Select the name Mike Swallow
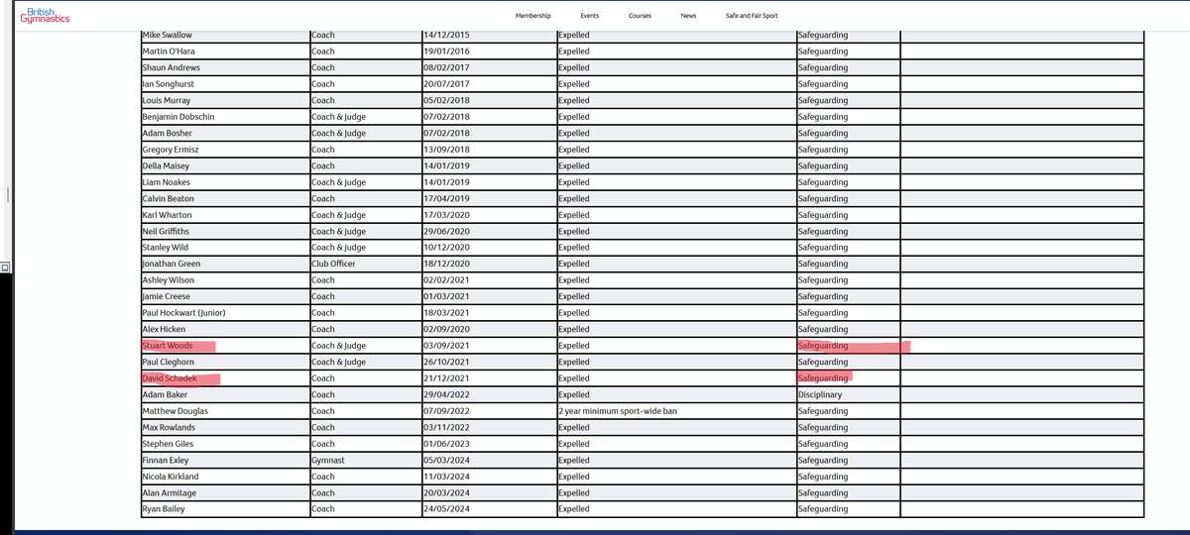 (x=170, y=36)
